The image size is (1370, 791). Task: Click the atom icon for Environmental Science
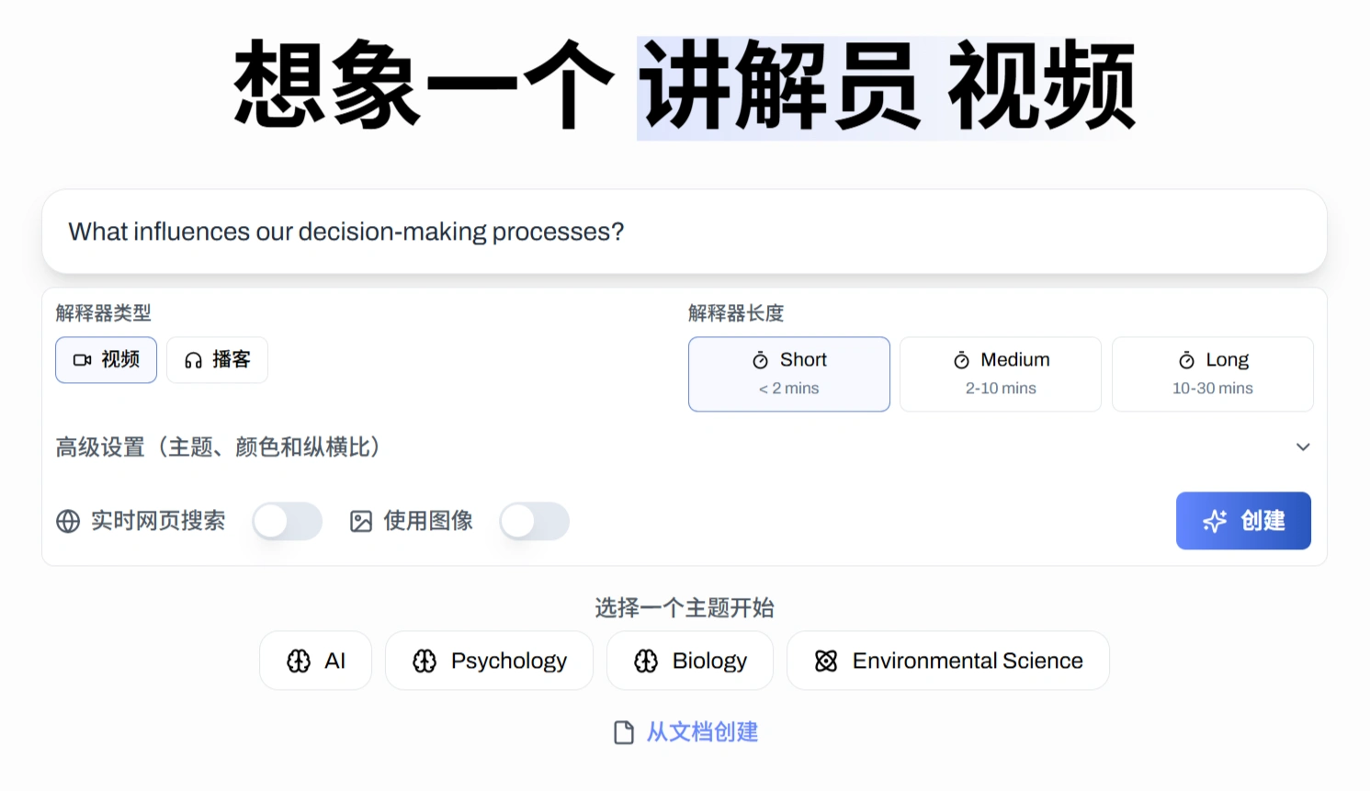[x=826, y=661]
